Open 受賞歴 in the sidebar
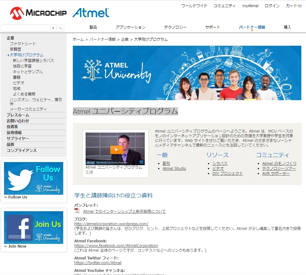This screenshot has width=306, height=275. pos(16,49)
